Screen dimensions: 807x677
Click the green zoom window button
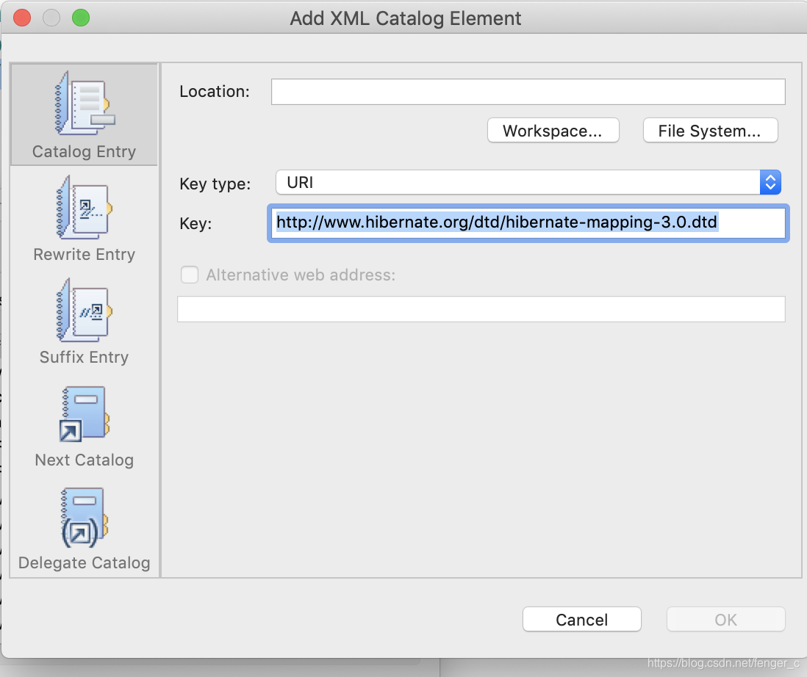[x=81, y=18]
